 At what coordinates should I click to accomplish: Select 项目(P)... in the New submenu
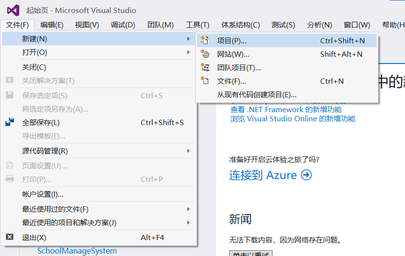(287, 40)
